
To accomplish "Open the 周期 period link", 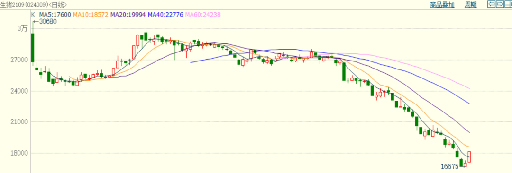I will click(x=471, y=5).
